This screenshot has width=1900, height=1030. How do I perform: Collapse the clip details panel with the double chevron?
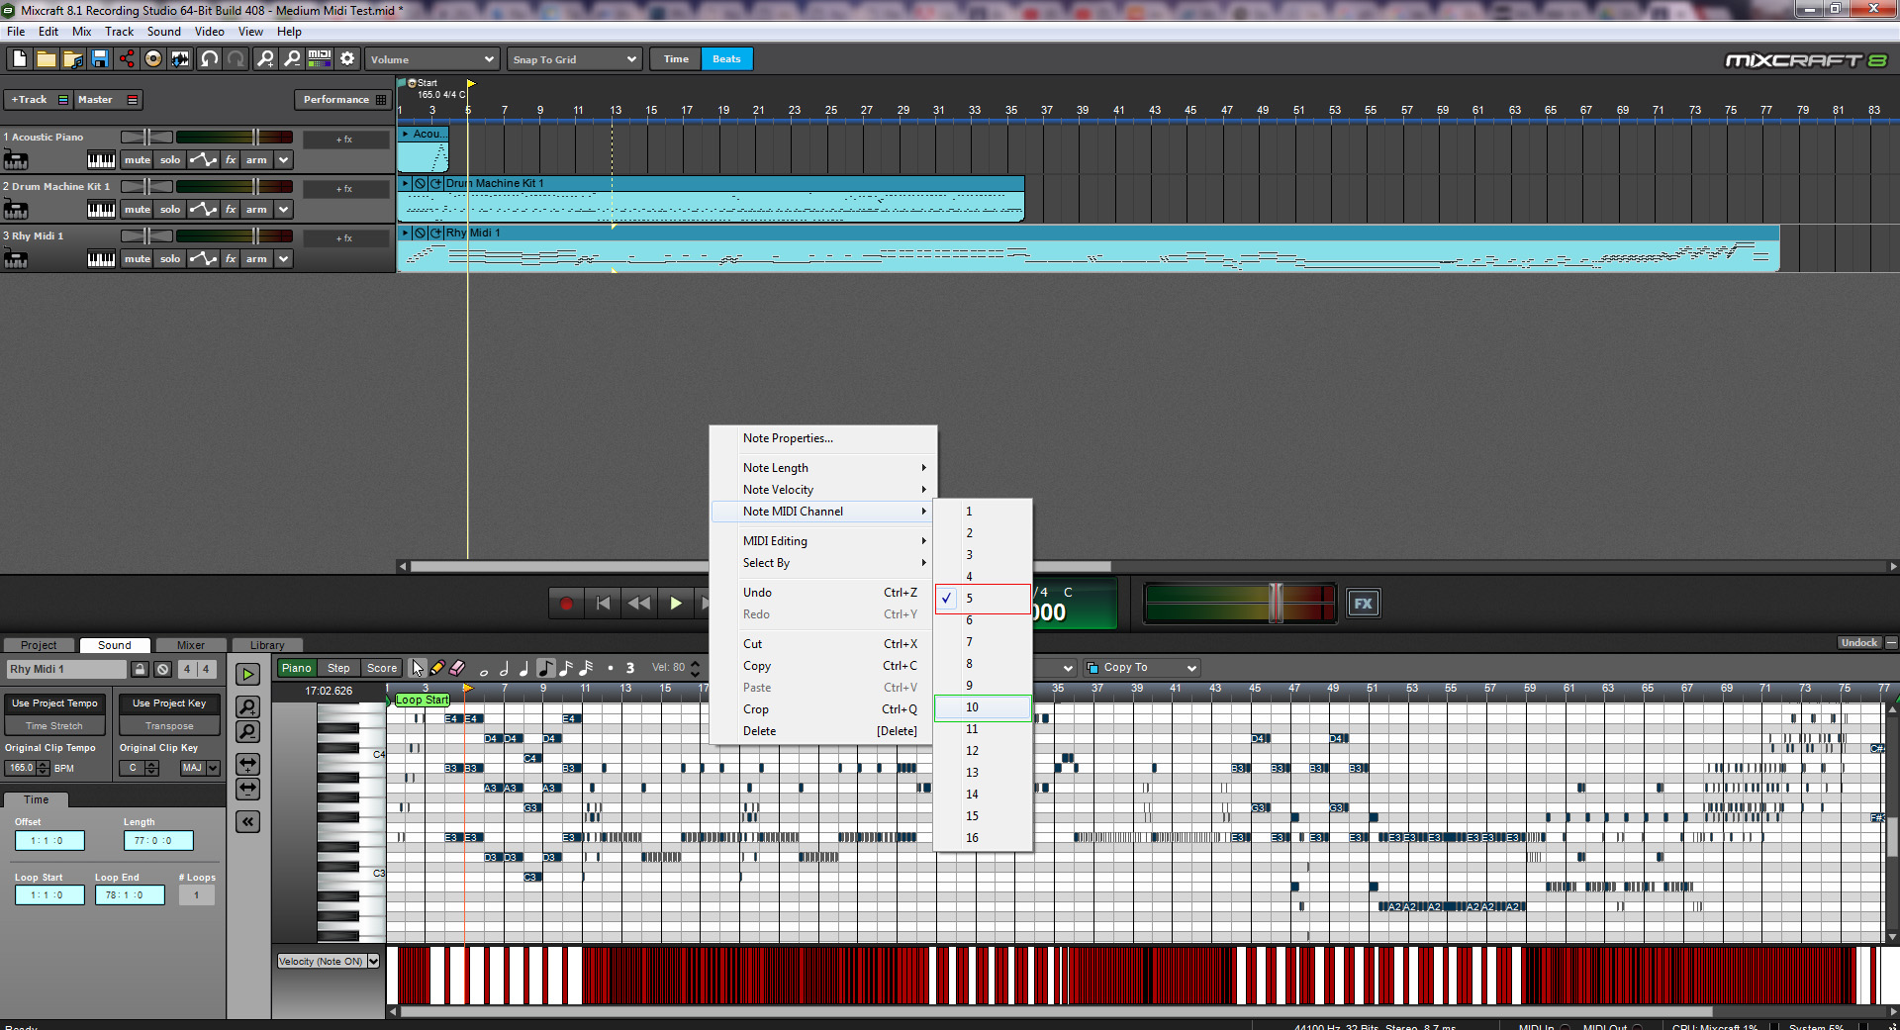point(247,821)
